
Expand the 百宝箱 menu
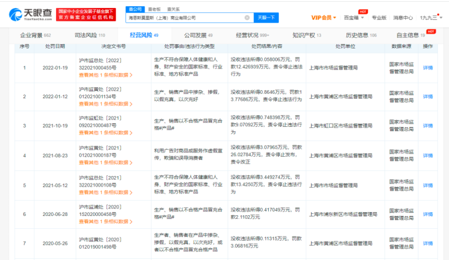point(354,17)
